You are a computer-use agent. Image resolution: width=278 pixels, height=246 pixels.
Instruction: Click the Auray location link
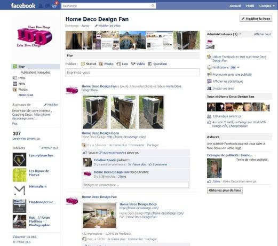tap(85, 26)
